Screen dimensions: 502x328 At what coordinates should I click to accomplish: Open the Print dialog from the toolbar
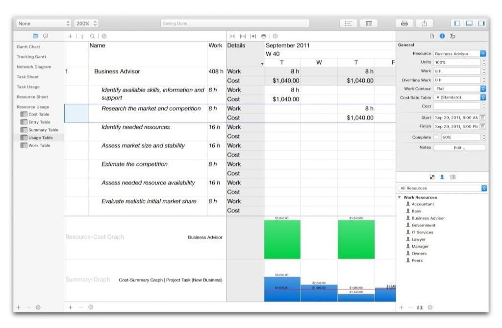click(x=405, y=23)
